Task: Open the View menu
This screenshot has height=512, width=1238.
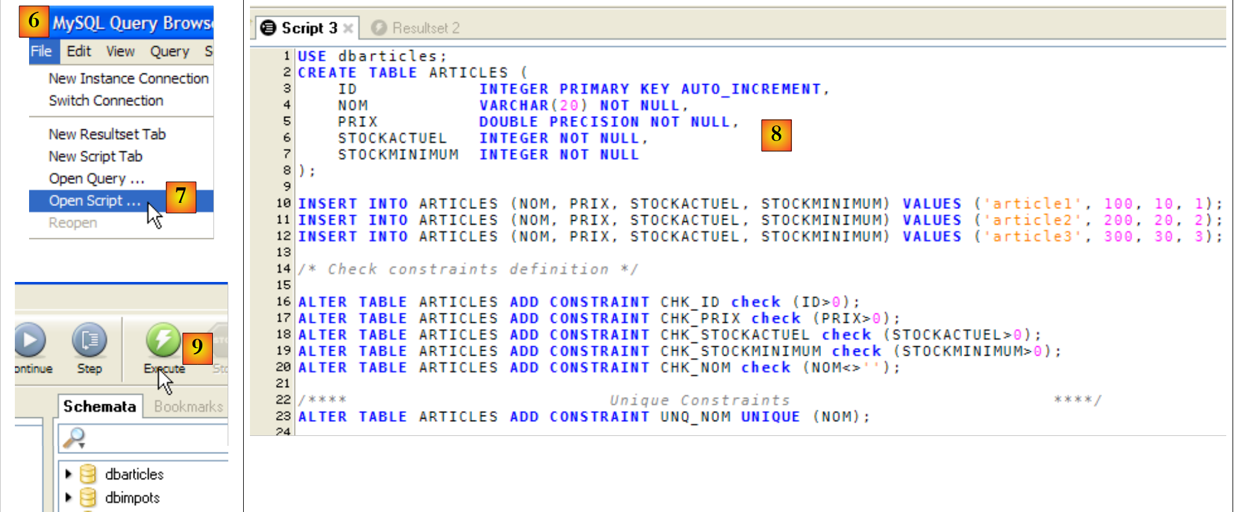Action: click(x=120, y=51)
